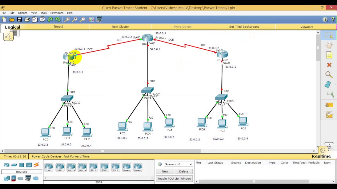337x189 pixels.
Task: Pick the 2620XM router model
Action: coord(71,167)
